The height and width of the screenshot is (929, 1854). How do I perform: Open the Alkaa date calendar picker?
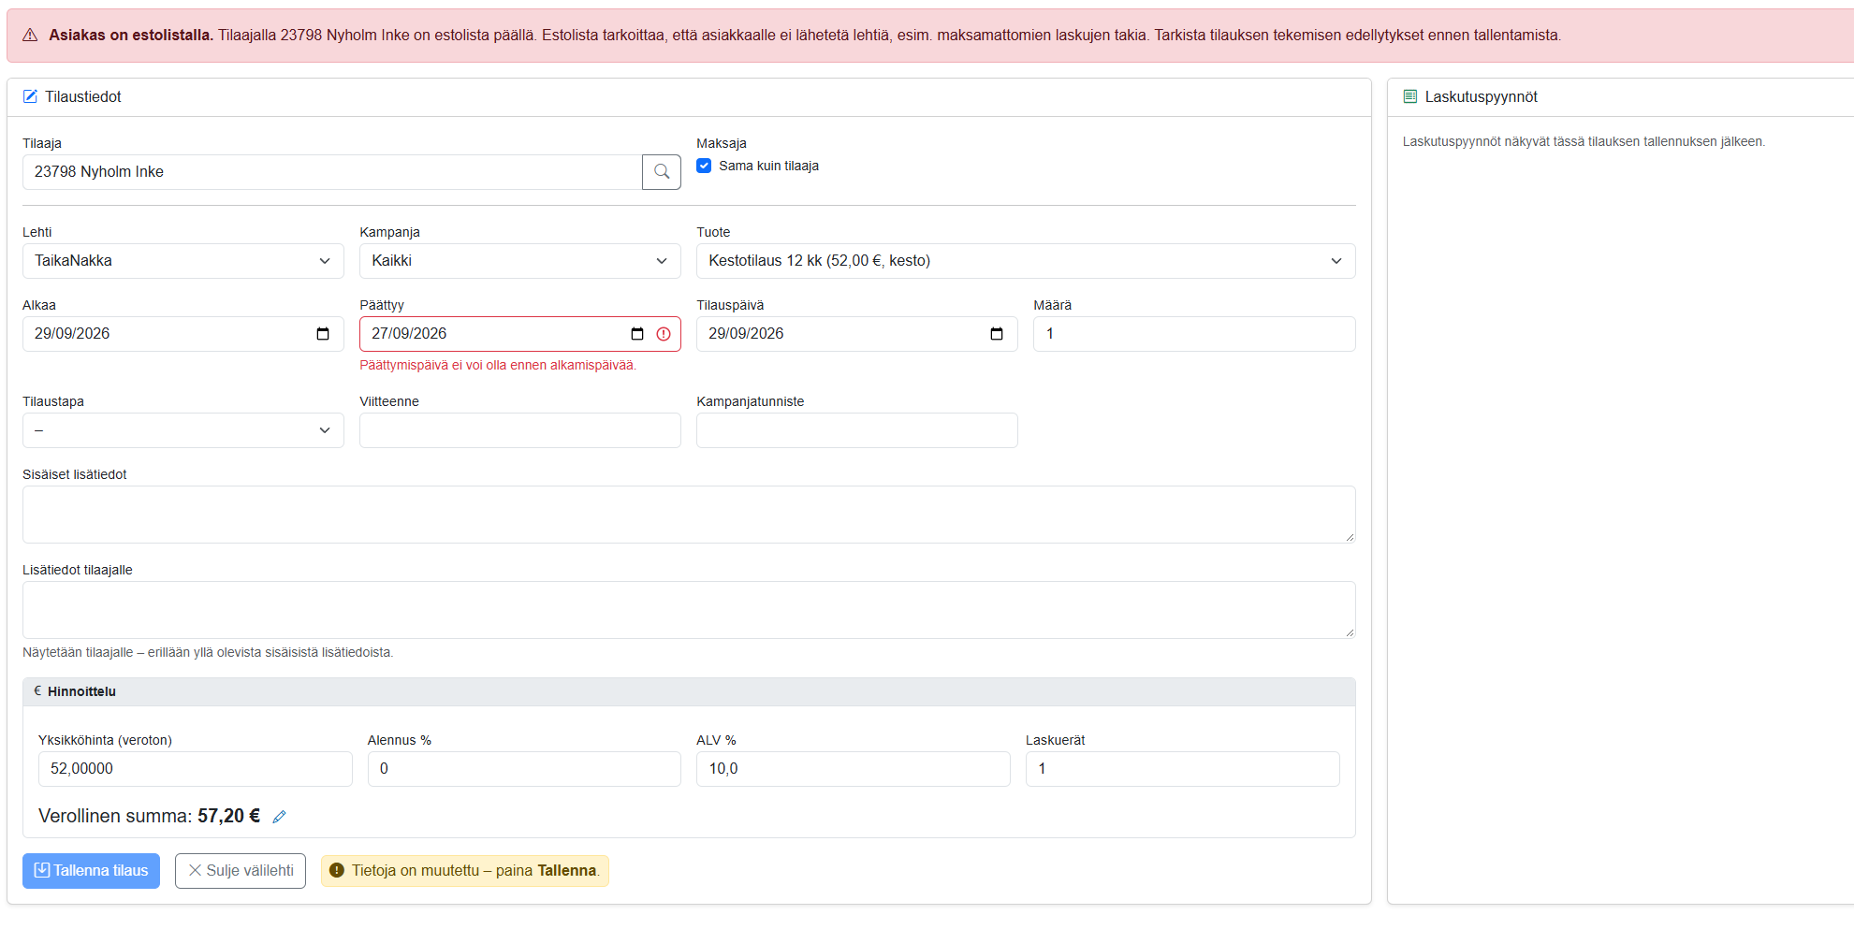coord(323,334)
